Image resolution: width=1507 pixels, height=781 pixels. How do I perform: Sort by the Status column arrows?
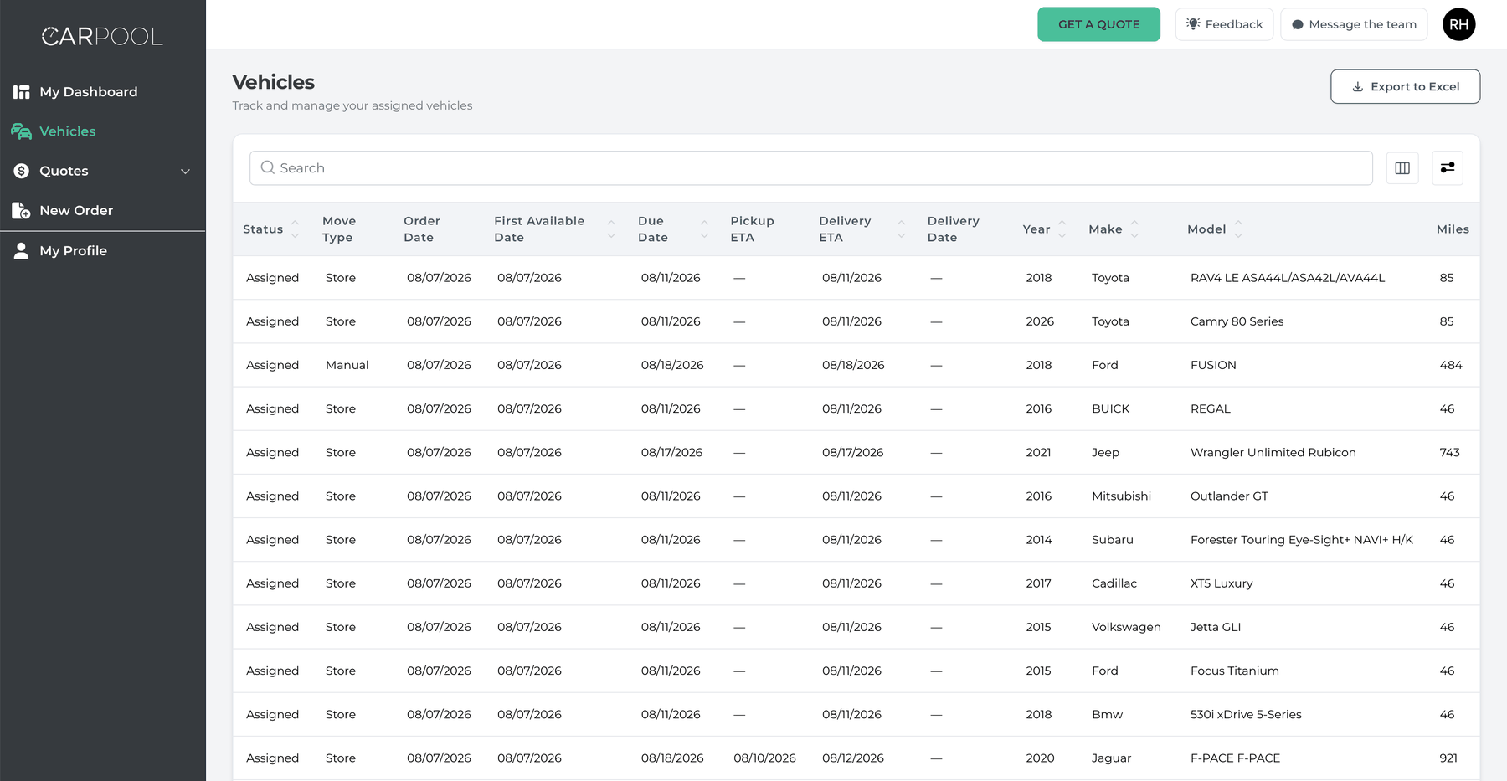click(x=295, y=229)
